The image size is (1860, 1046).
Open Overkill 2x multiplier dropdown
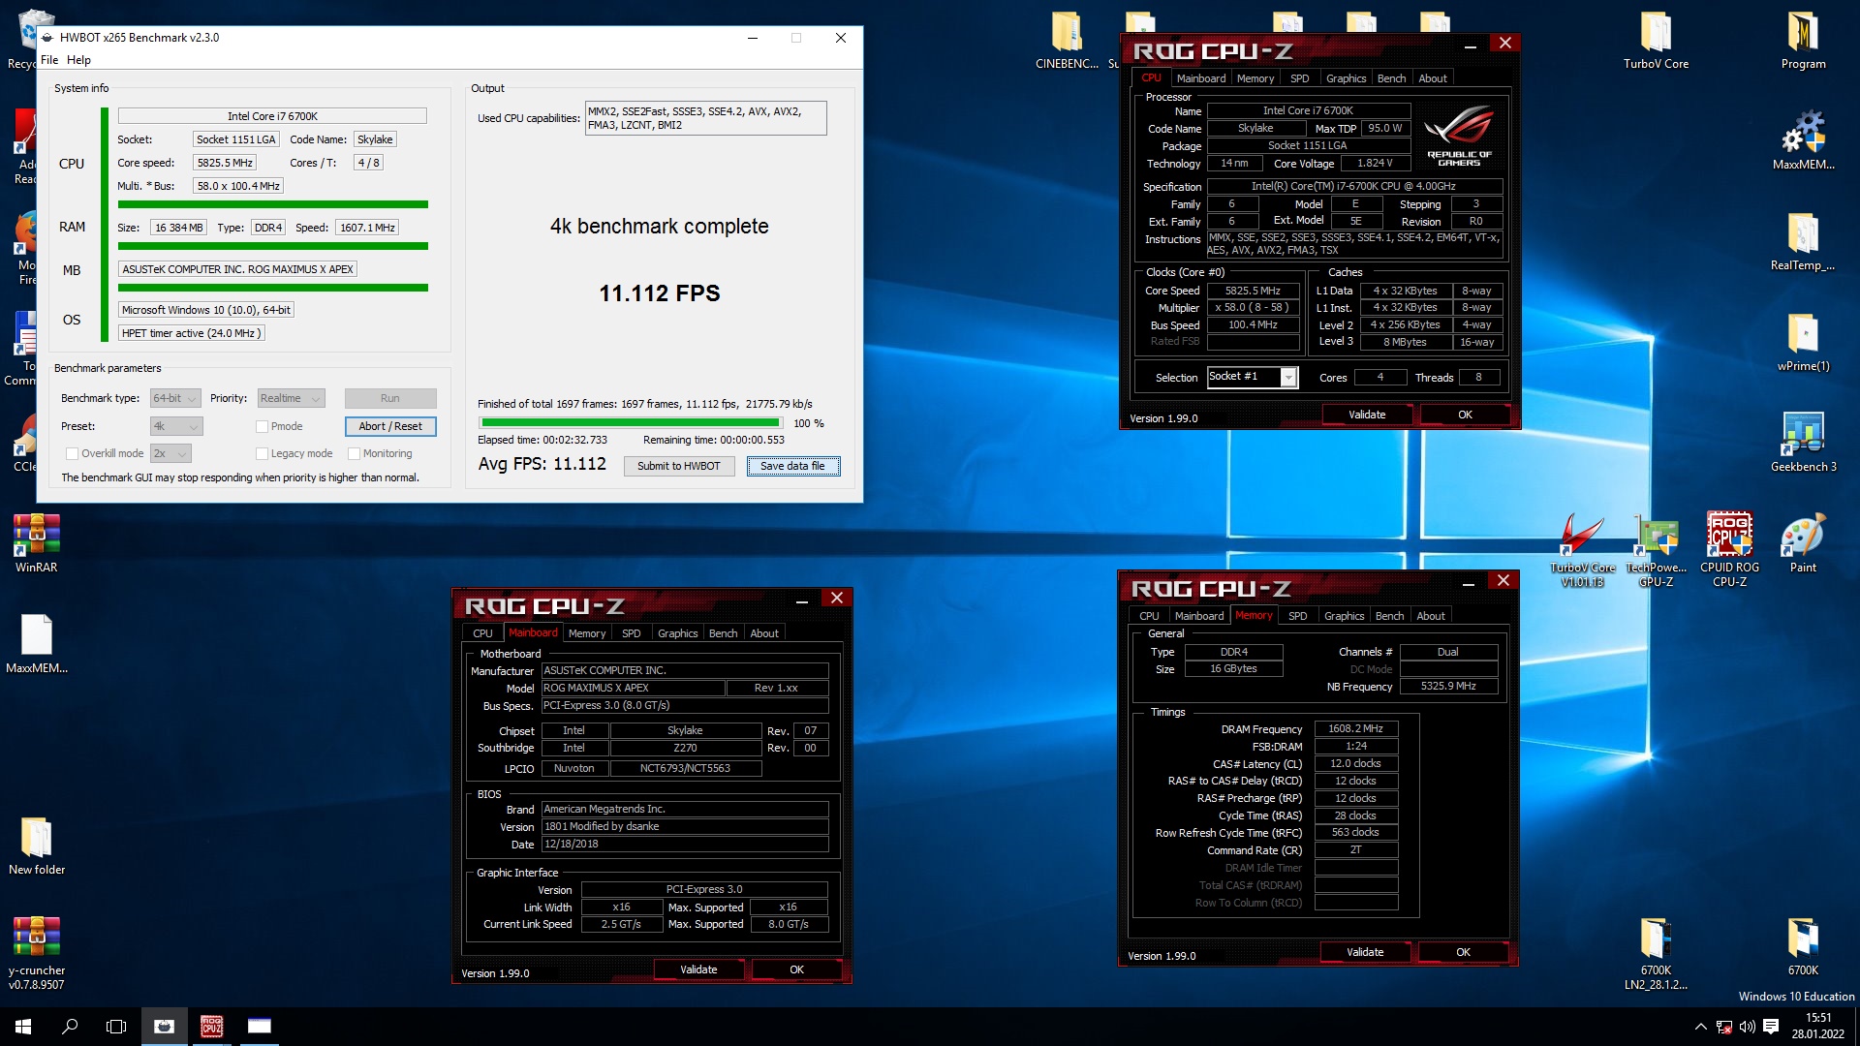point(170,453)
